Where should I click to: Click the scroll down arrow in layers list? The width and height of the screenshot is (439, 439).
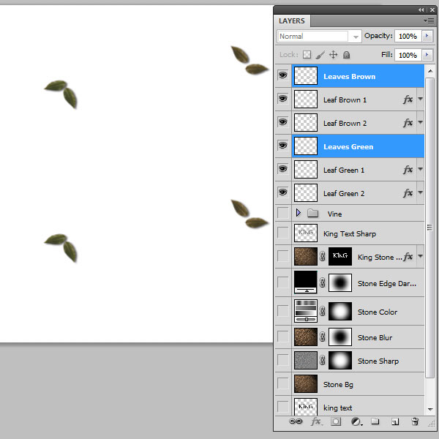tap(430, 409)
